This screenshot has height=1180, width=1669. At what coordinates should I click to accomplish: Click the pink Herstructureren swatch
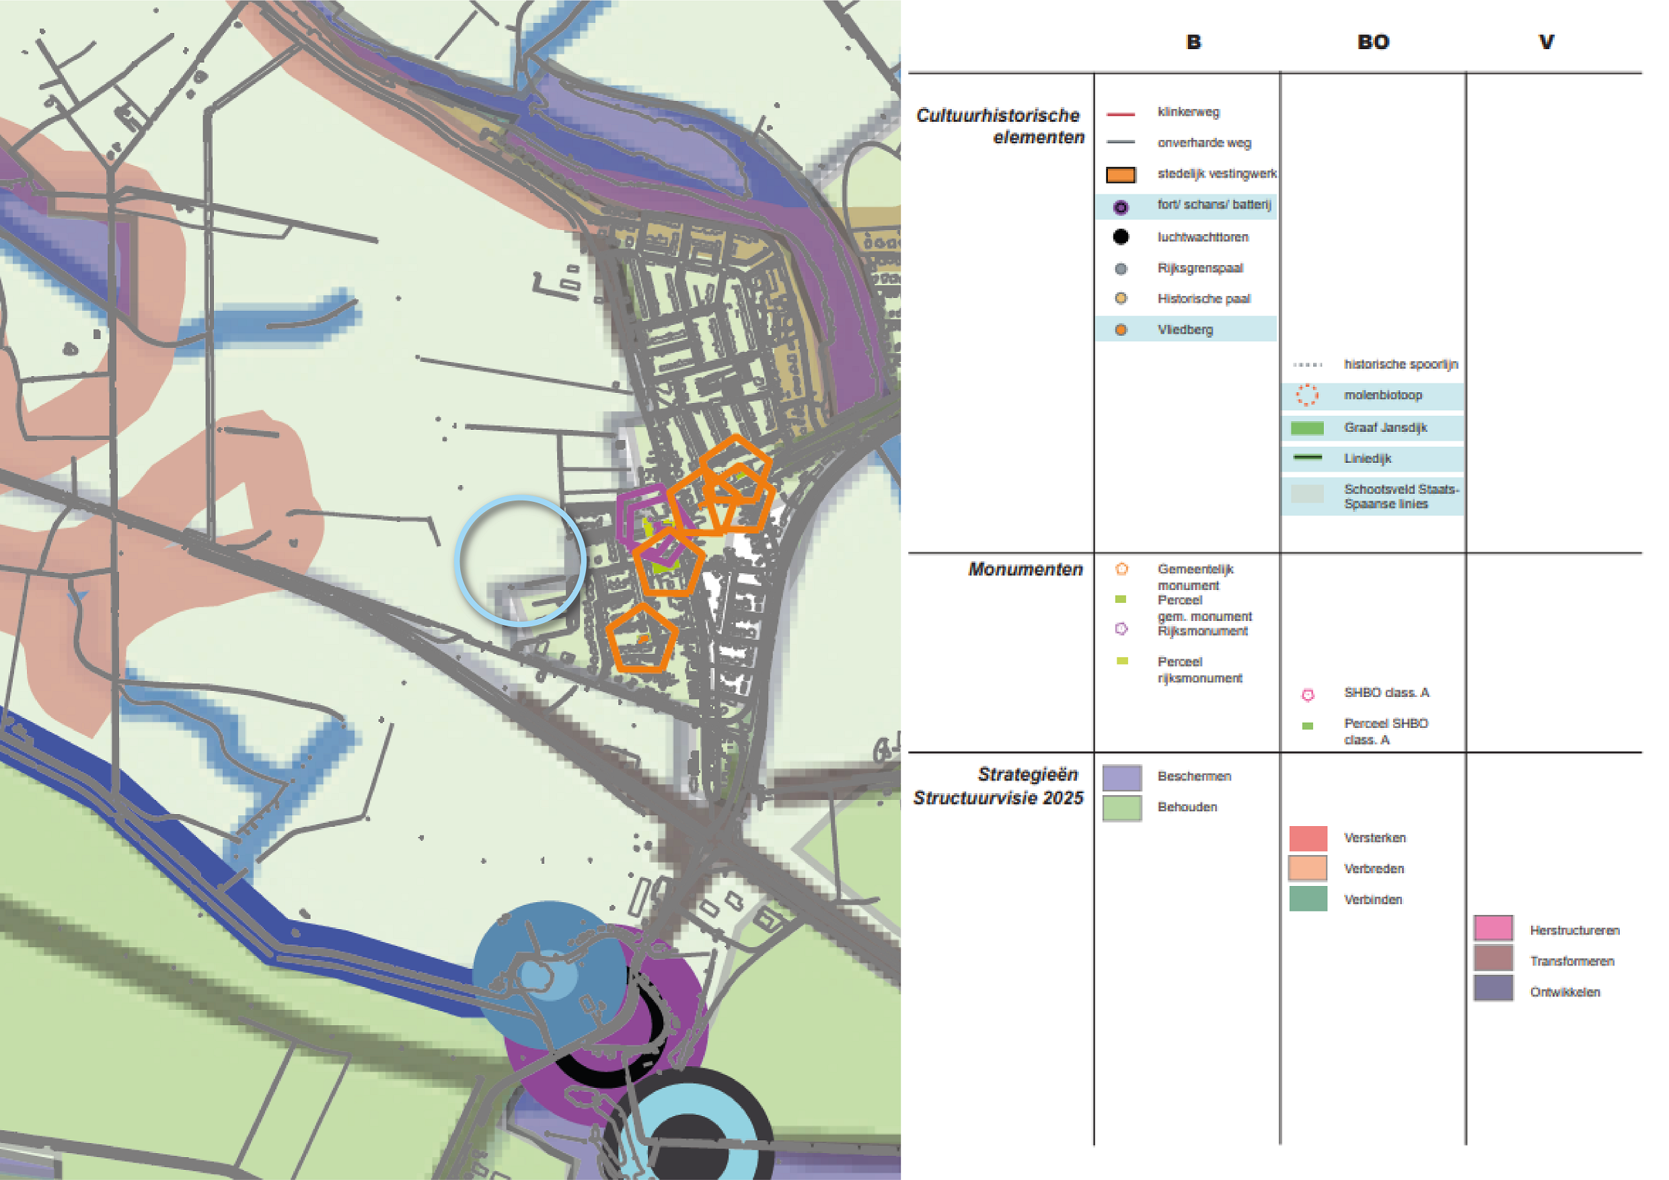coord(1493,928)
